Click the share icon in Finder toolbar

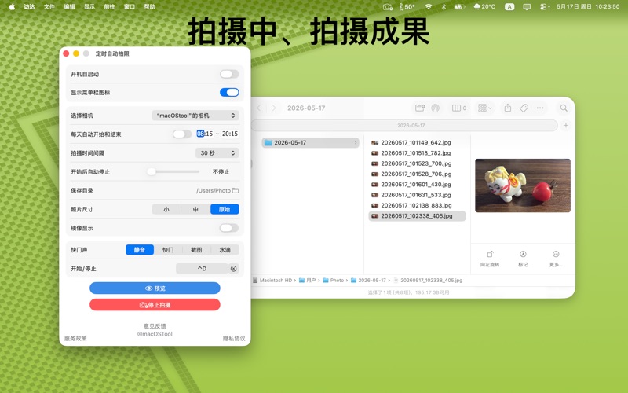508,108
